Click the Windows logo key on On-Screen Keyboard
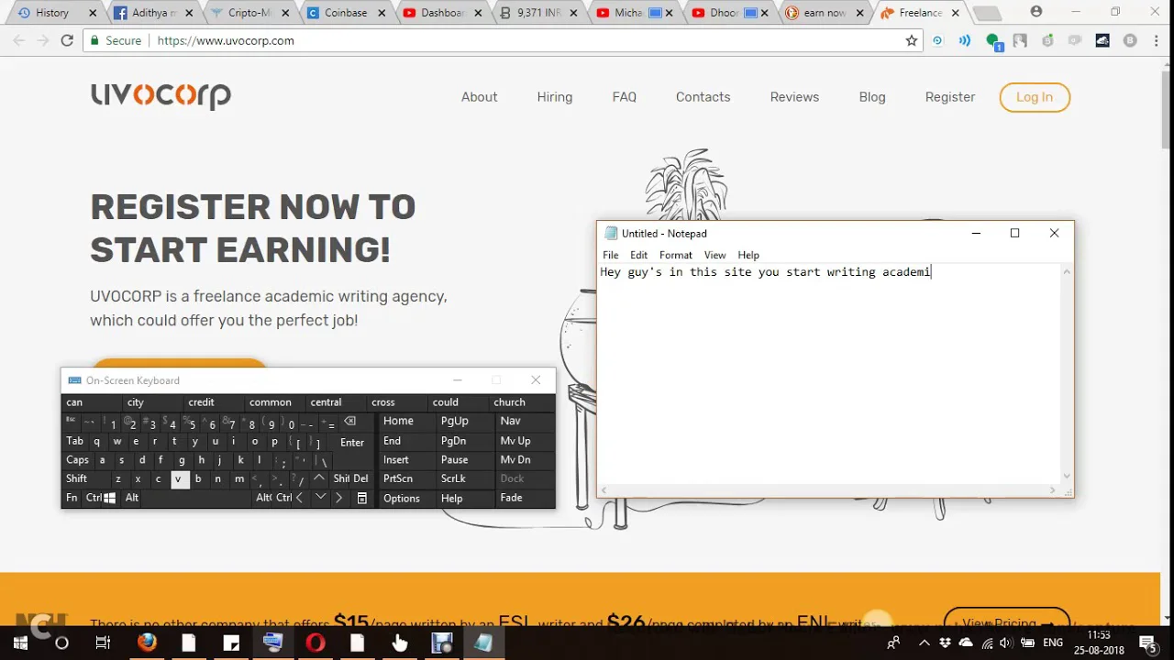This screenshot has height=660, width=1174. click(110, 498)
